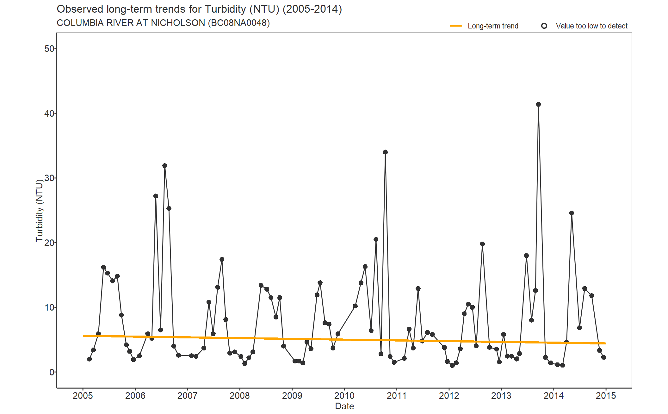Click the y-axis label 'Turbidity (NTU)'

click(39, 211)
